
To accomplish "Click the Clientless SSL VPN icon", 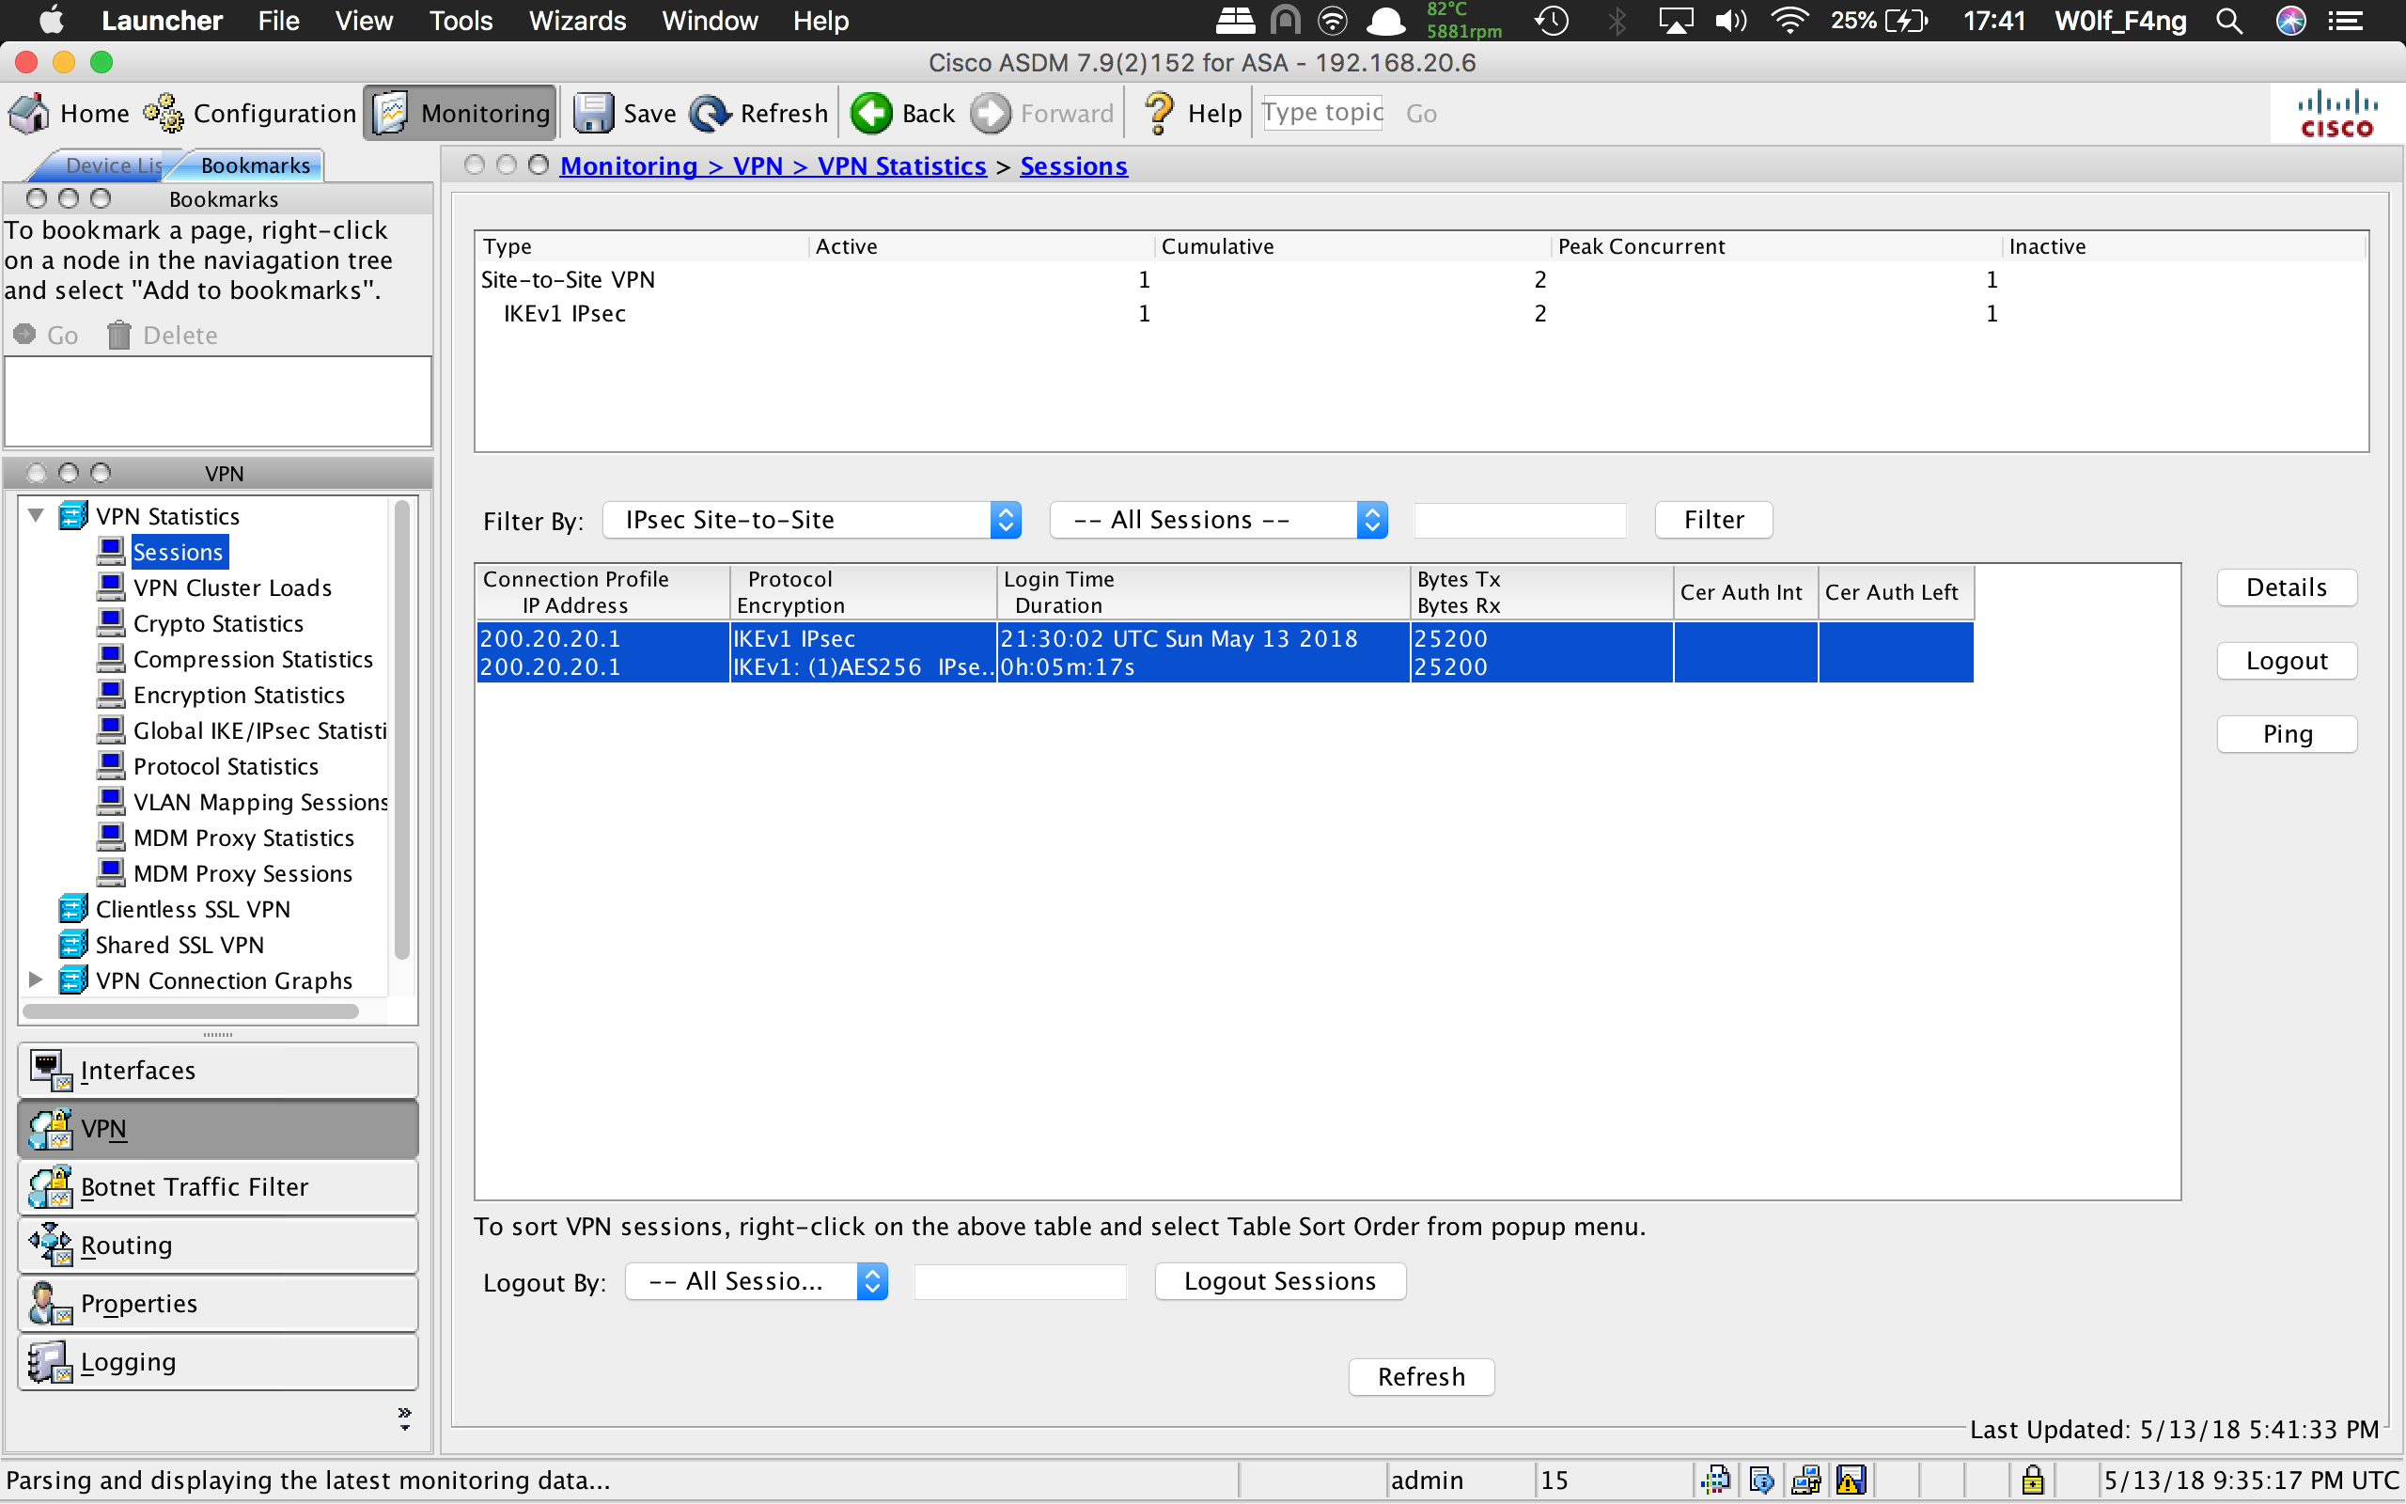I will (x=73, y=908).
